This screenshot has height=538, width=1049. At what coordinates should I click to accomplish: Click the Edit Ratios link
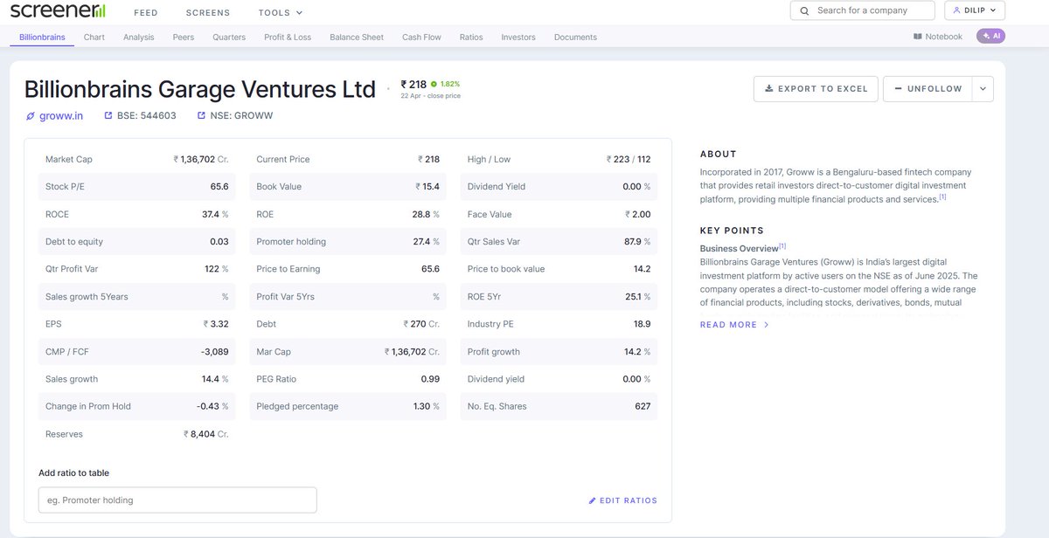pos(622,500)
